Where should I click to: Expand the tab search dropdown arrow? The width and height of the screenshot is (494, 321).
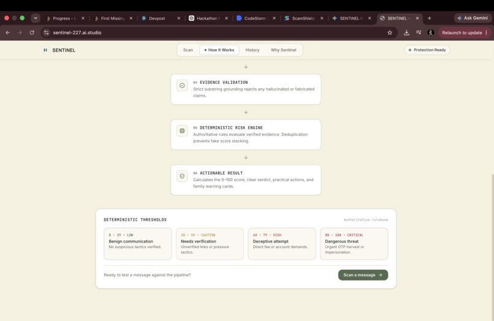click(x=36, y=18)
